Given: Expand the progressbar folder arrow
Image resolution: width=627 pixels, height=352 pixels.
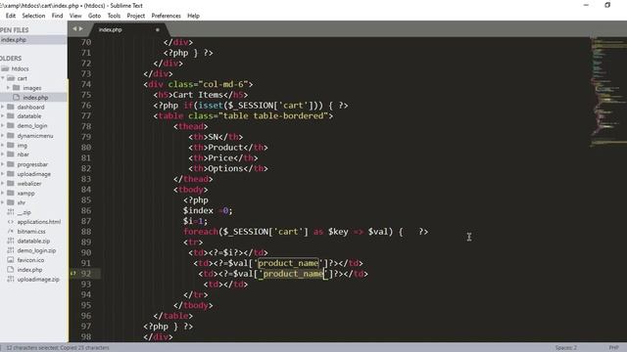Looking at the screenshot, I should click(x=3, y=164).
